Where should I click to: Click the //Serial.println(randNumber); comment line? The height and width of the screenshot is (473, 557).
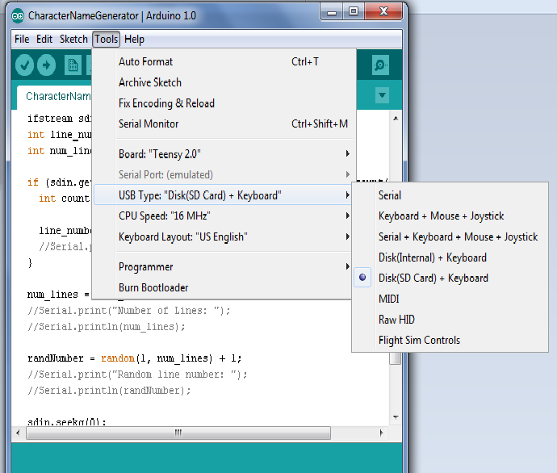pos(109,391)
